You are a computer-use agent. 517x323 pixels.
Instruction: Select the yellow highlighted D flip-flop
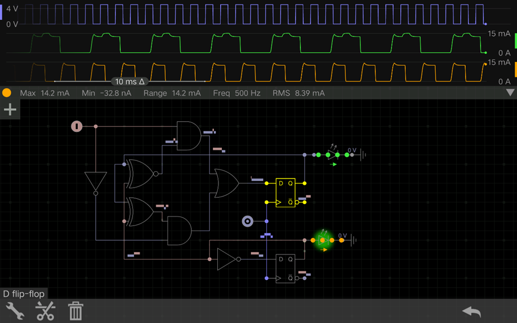(x=285, y=193)
